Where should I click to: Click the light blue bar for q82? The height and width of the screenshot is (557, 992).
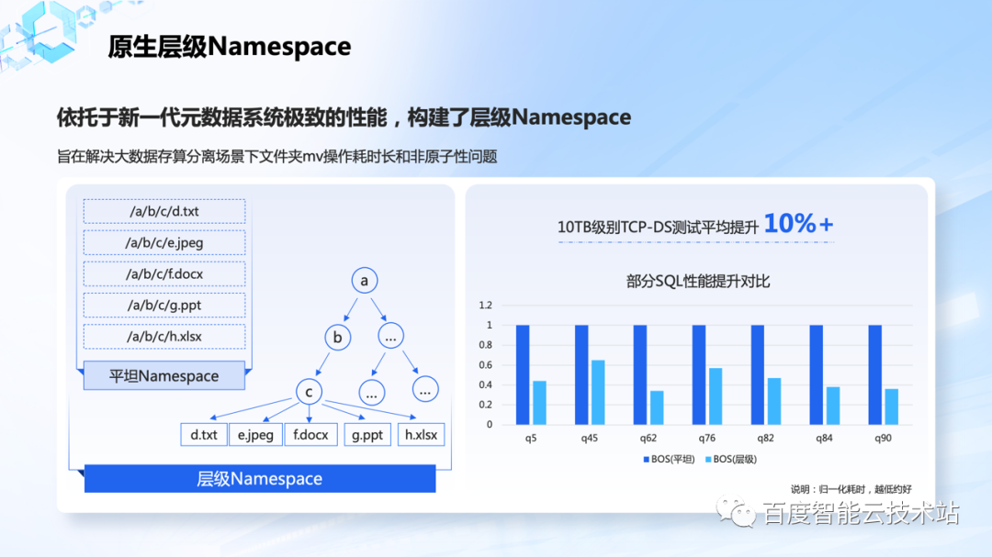[x=774, y=402]
